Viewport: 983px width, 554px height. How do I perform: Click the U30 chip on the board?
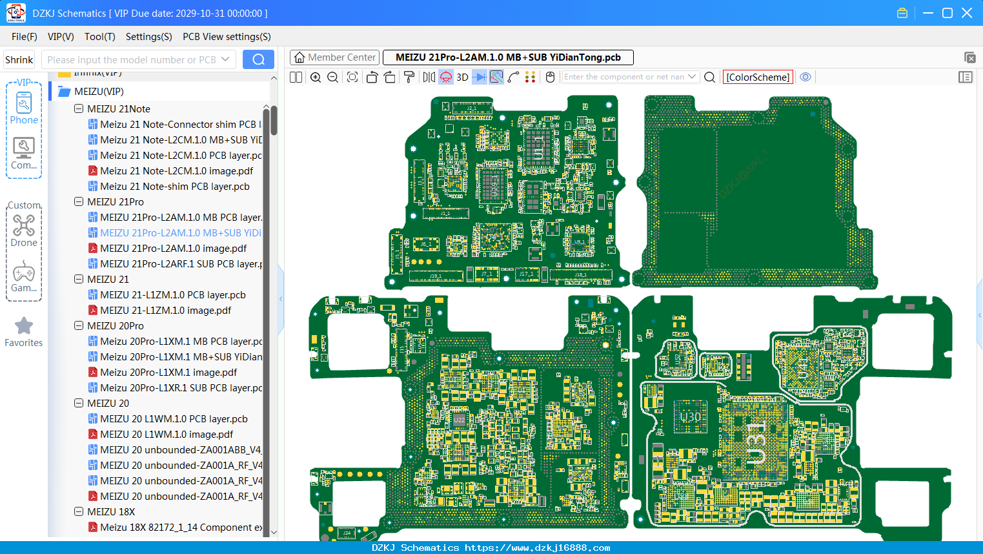pos(691,417)
